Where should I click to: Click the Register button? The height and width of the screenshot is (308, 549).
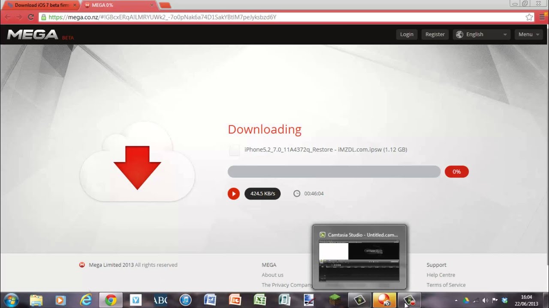(435, 34)
